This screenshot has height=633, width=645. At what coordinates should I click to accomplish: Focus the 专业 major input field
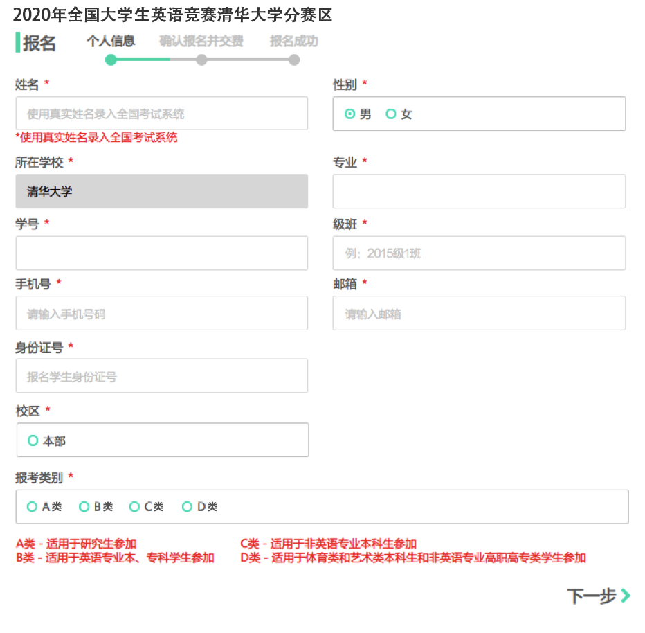[x=479, y=192]
